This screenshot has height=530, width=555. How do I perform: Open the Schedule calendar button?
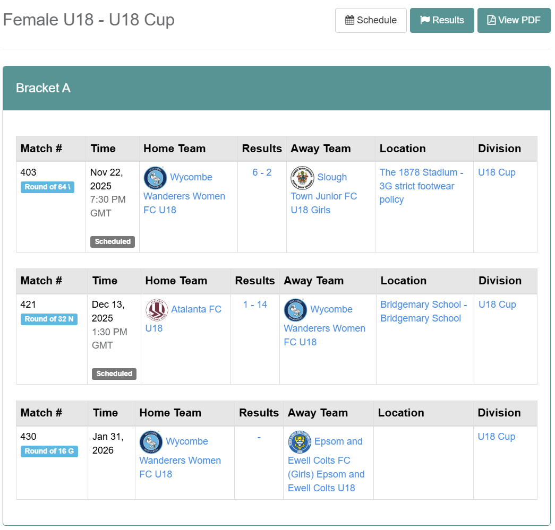[x=371, y=20]
